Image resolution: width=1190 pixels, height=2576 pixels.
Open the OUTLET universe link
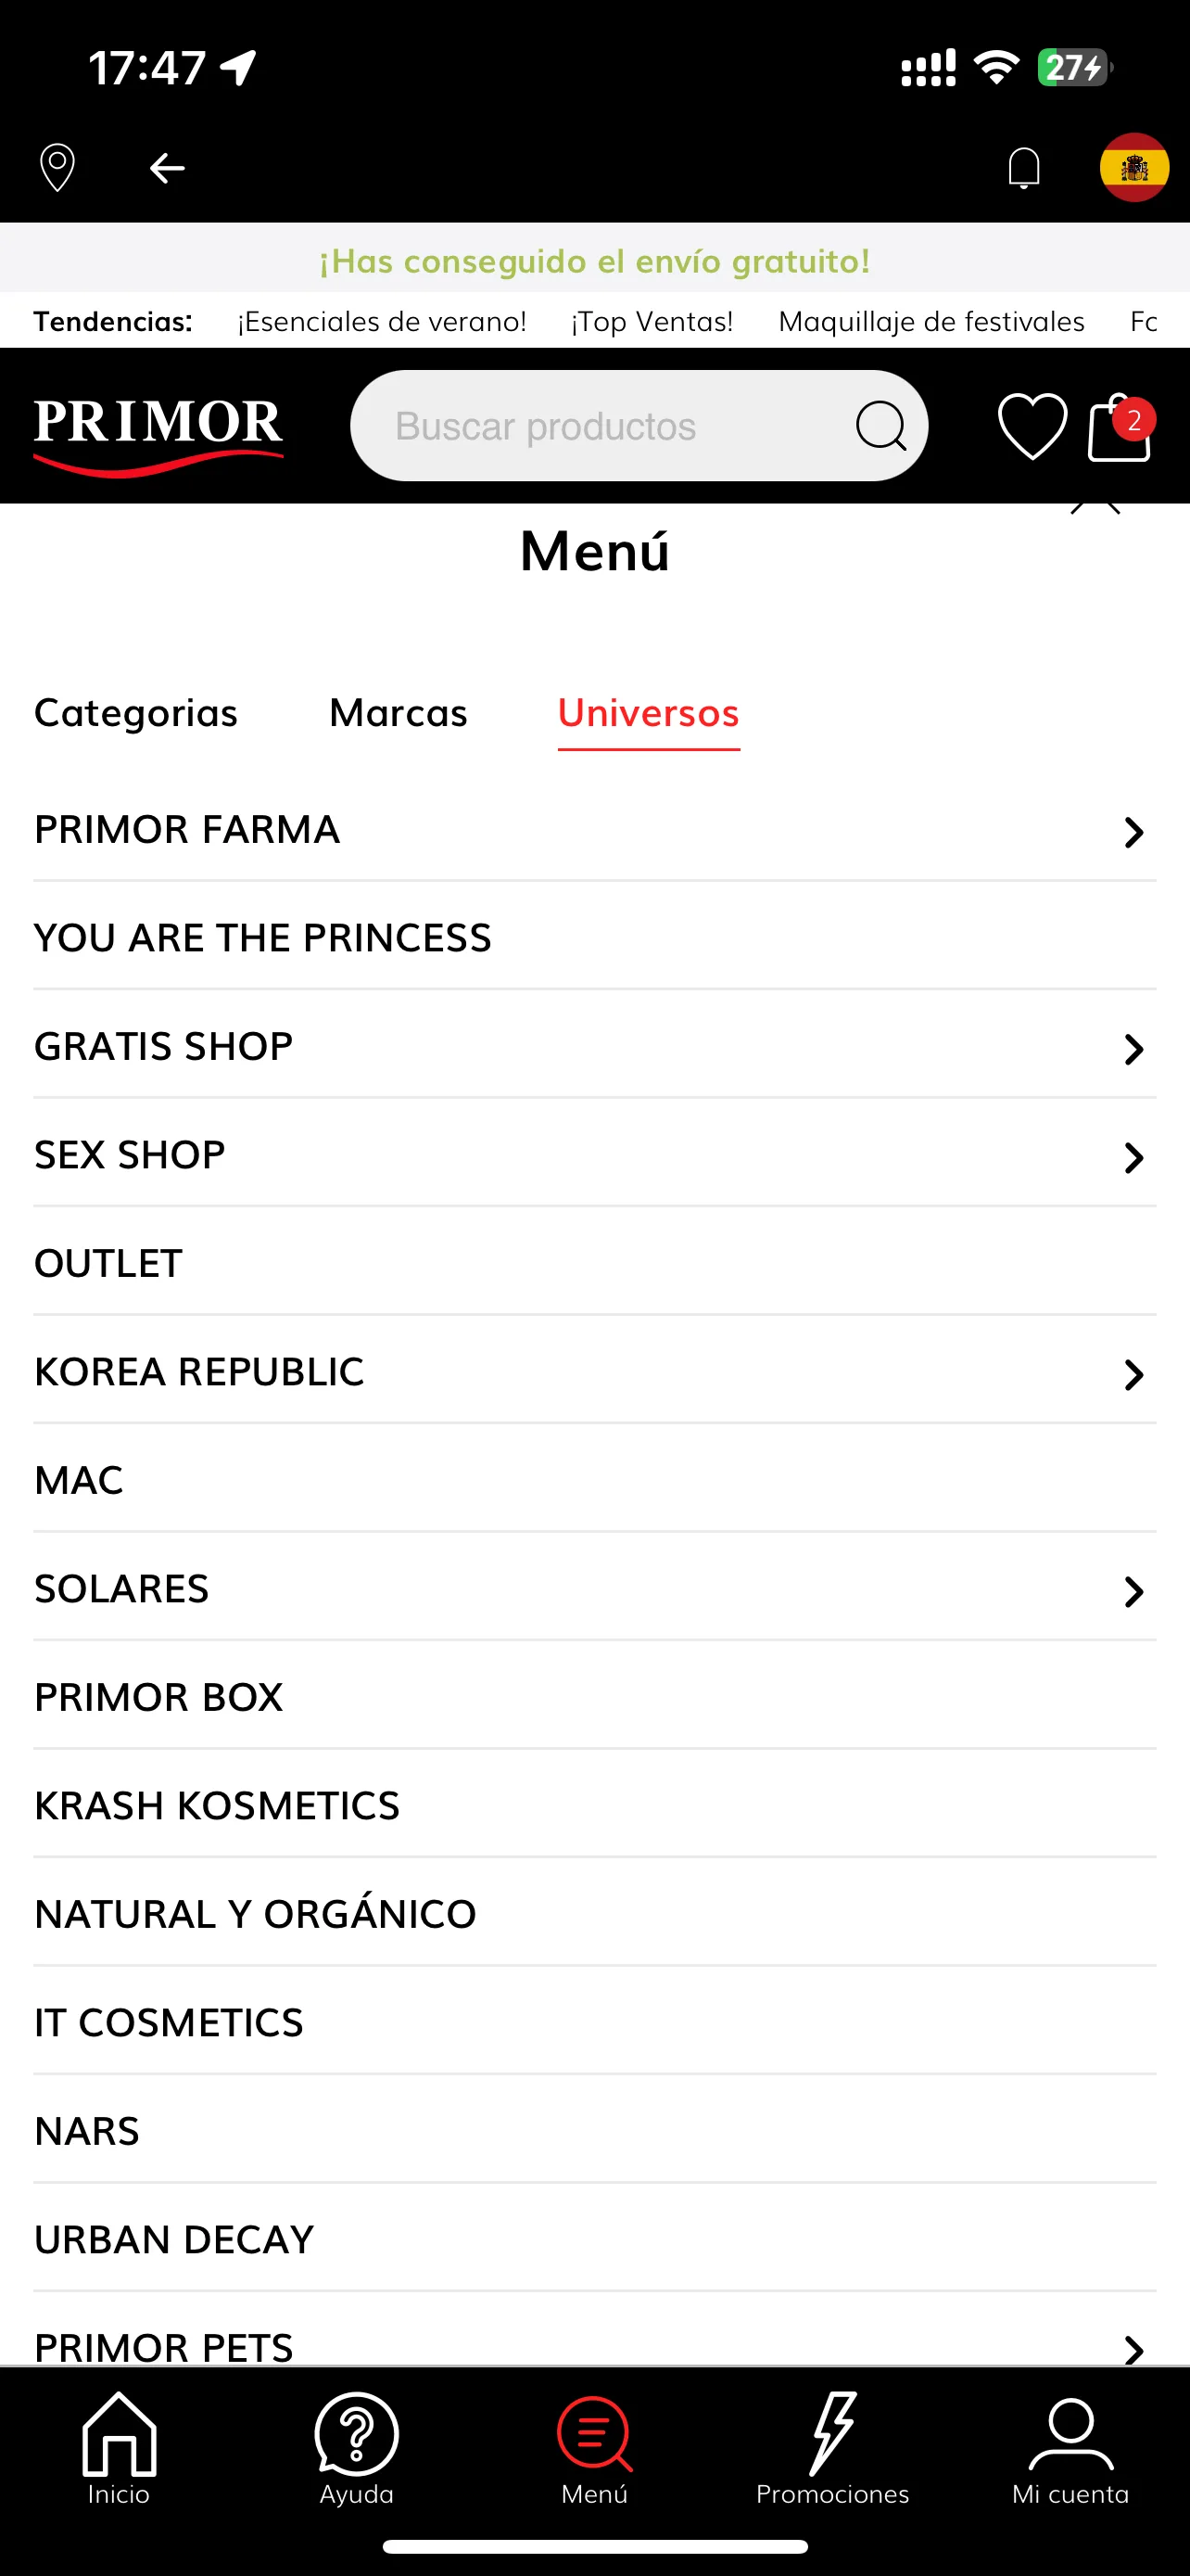coord(594,1263)
